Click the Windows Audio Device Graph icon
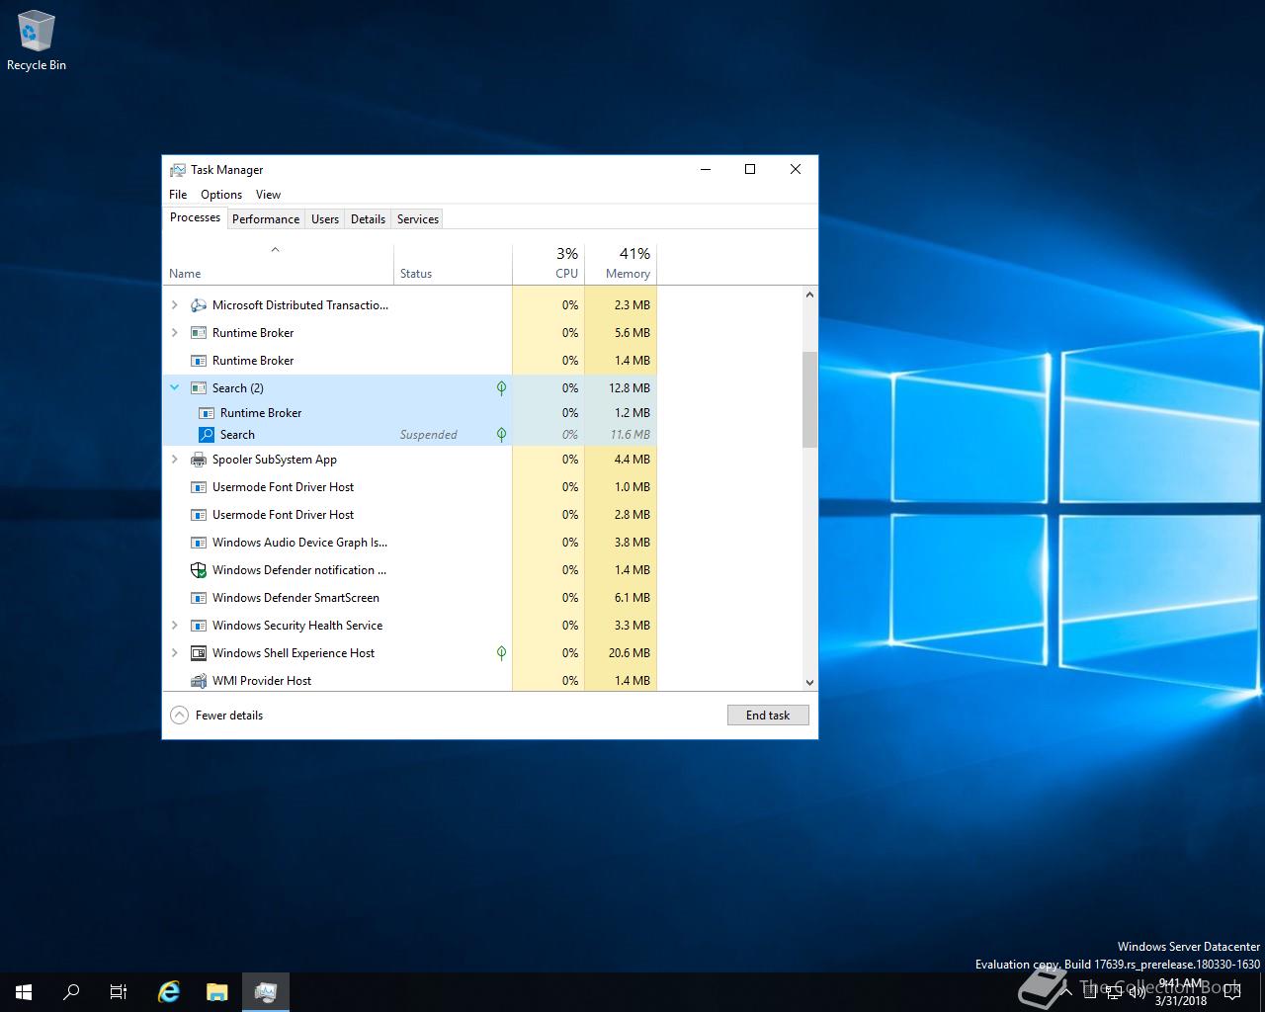The height and width of the screenshot is (1012, 1265). (198, 543)
